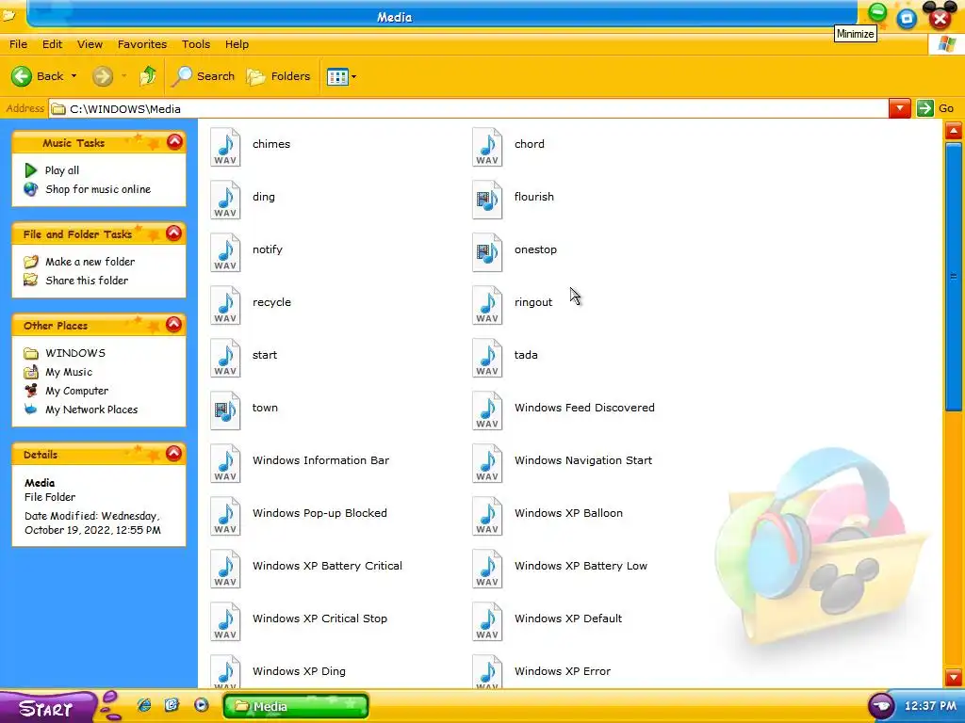The height and width of the screenshot is (723, 965).
Task: Select the town MIDI file icon
Action: [x=225, y=410]
